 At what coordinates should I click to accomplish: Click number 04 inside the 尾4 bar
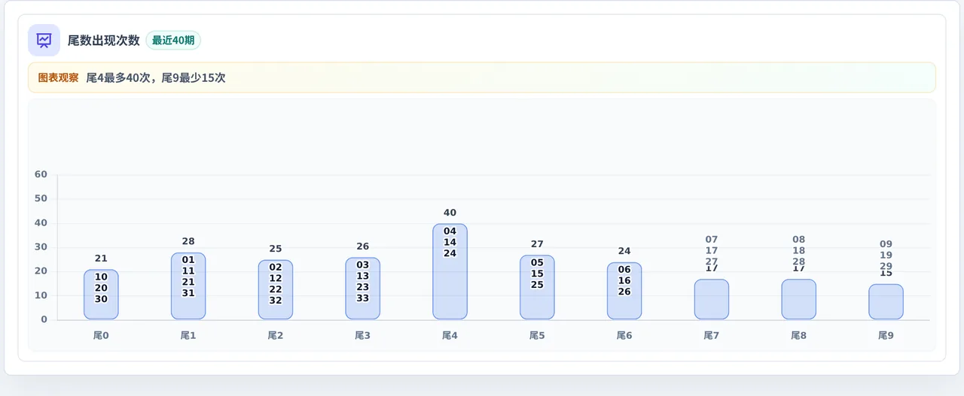[x=450, y=231]
